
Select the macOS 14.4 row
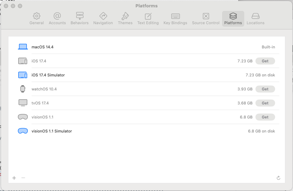(140, 47)
